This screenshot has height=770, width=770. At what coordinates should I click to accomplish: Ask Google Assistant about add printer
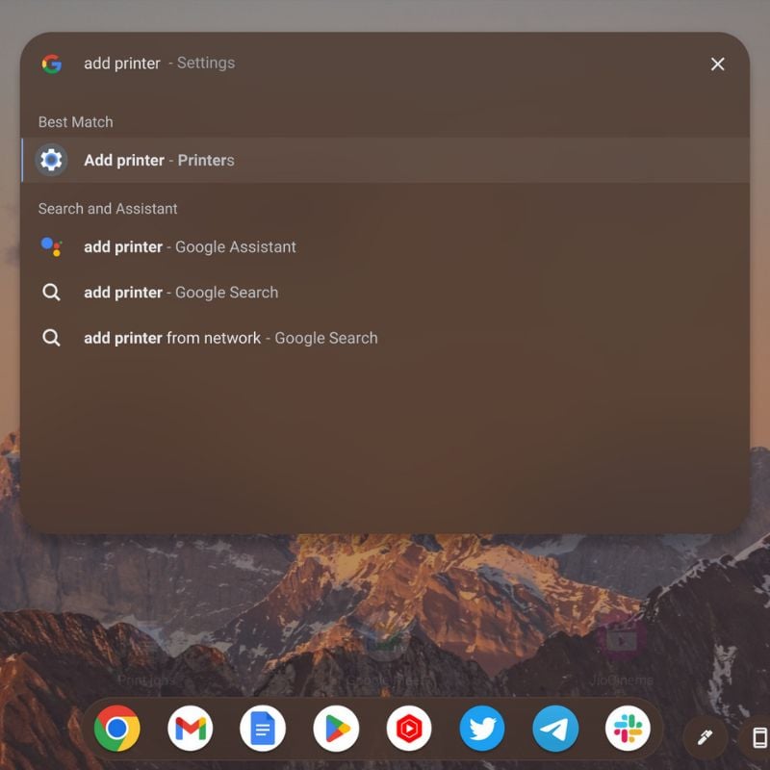[190, 246]
